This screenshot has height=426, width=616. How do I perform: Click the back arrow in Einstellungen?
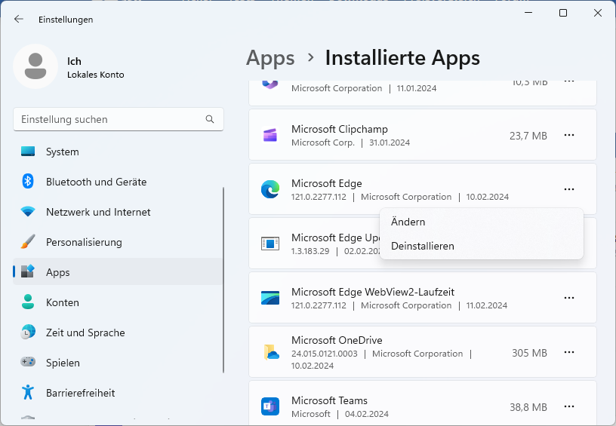[19, 20]
